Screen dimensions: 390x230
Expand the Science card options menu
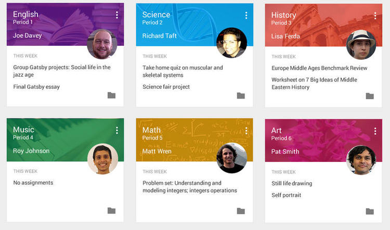point(246,16)
